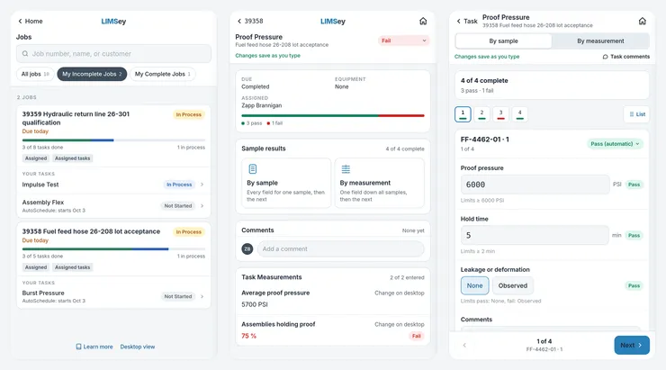Click the home icon in the sample entry panel
Image resolution: width=666 pixels, height=370 pixels.
click(643, 21)
